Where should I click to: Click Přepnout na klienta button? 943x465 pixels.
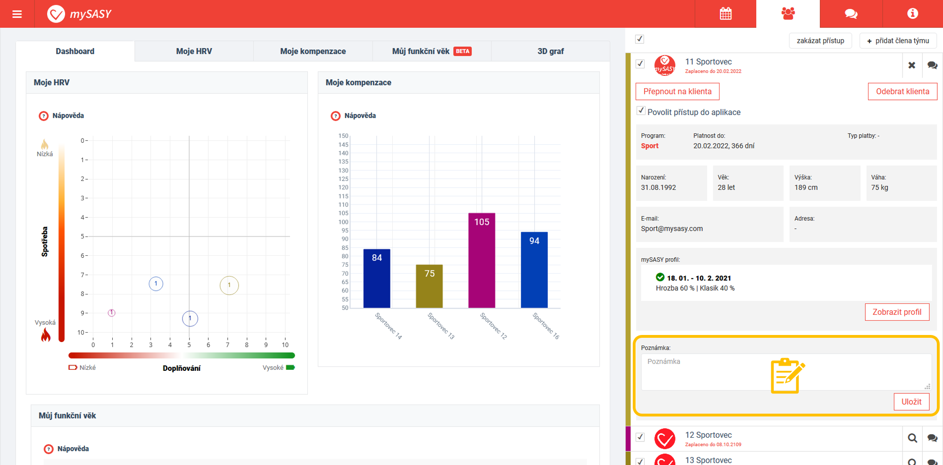point(678,91)
